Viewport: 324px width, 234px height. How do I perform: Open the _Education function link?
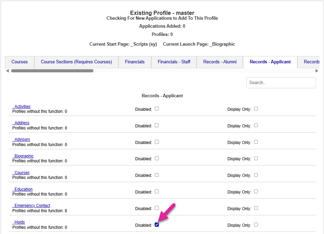(x=22, y=189)
